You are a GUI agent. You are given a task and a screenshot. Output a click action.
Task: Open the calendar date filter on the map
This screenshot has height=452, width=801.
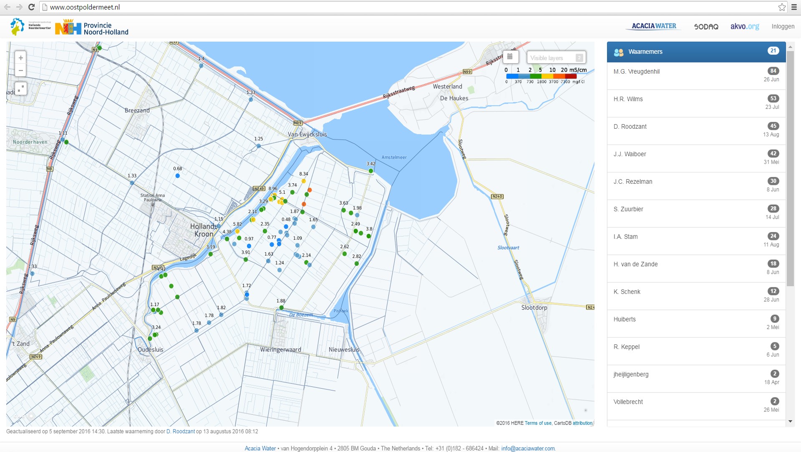(510, 57)
